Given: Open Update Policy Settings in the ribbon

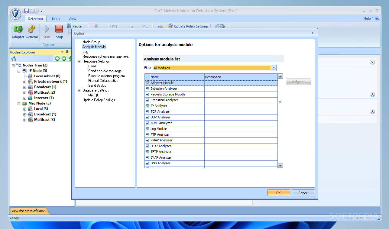Looking at the screenshot, I should (188, 26).
